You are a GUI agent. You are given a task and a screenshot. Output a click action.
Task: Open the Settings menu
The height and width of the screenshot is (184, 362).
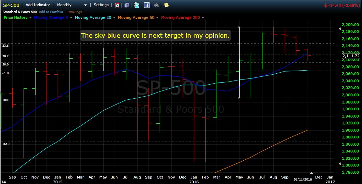point(101,5)
